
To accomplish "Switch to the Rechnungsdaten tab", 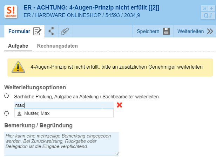I will coord(57,46).
